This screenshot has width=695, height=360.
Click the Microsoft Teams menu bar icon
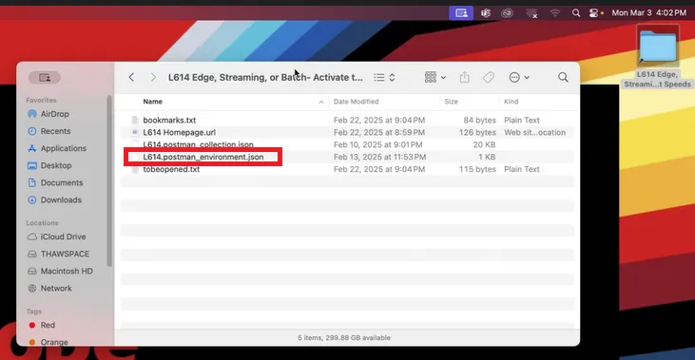(x=486, y=13)
